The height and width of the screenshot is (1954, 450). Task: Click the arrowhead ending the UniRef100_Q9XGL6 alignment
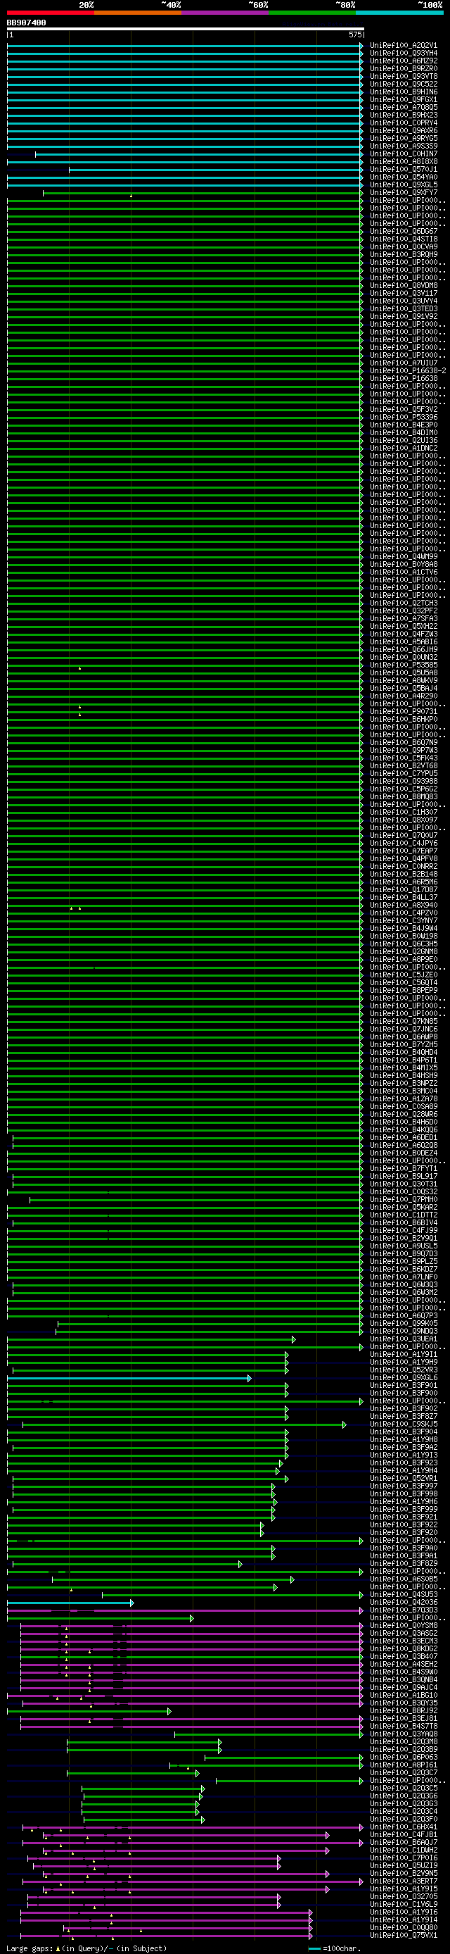click(248, 1377)
